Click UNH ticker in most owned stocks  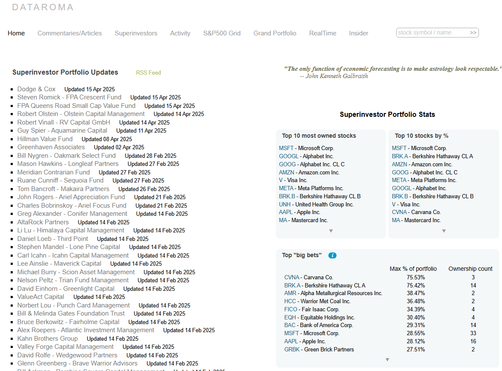(284, 204)
